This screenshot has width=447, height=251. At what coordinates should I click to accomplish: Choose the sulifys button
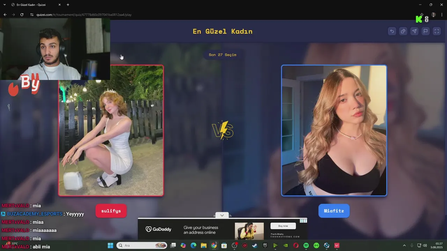click(111, 211)
